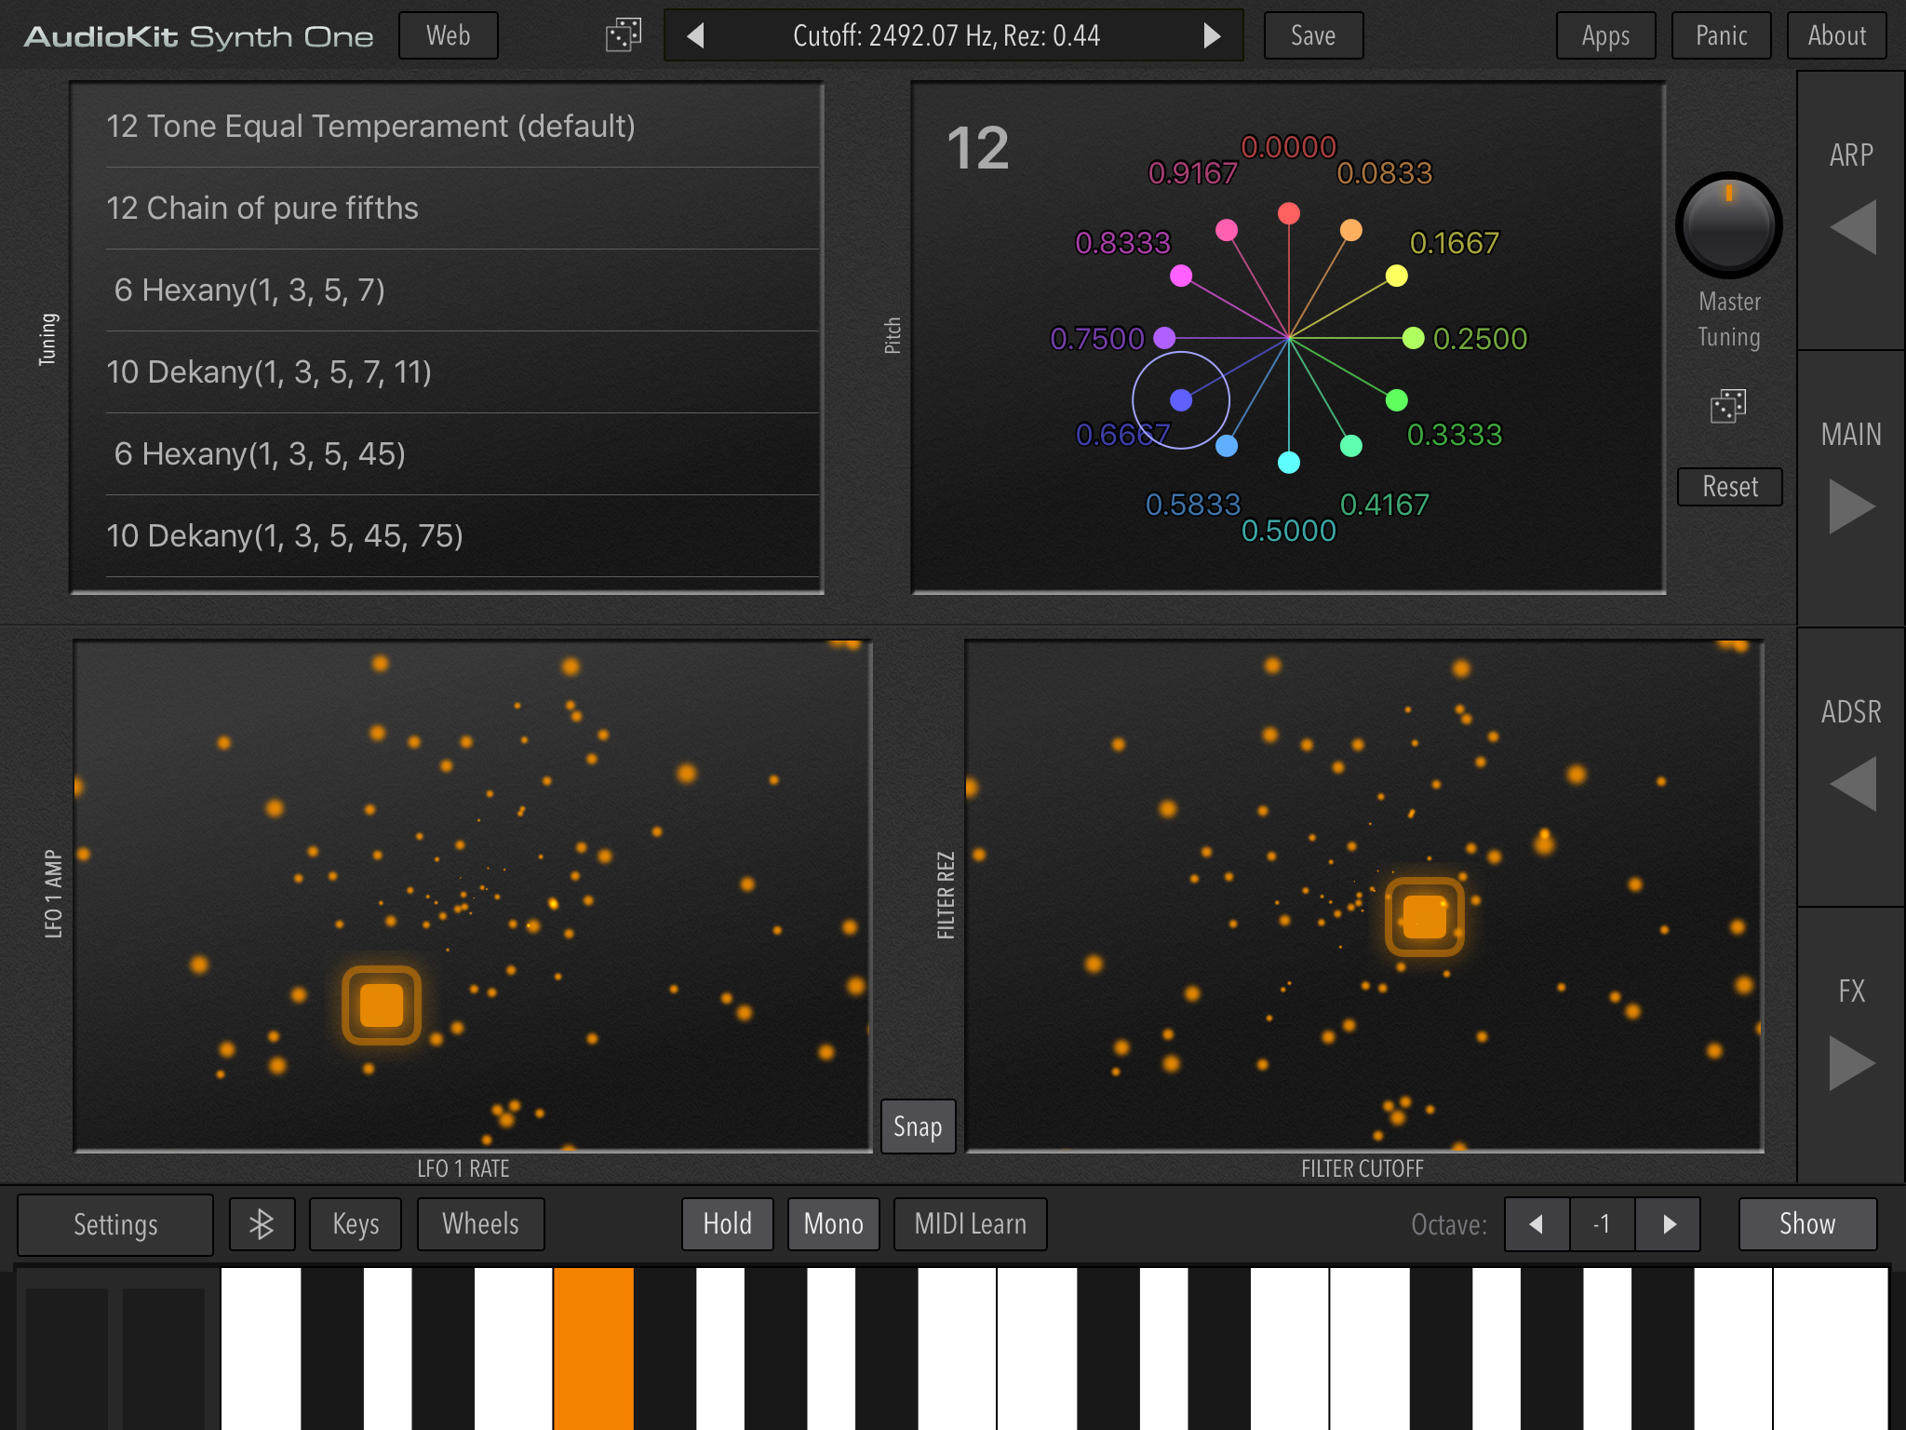Open Bluetooth MIDI settings icon
Viewport: 1906px width, 1430px height.
point(262,1223)
